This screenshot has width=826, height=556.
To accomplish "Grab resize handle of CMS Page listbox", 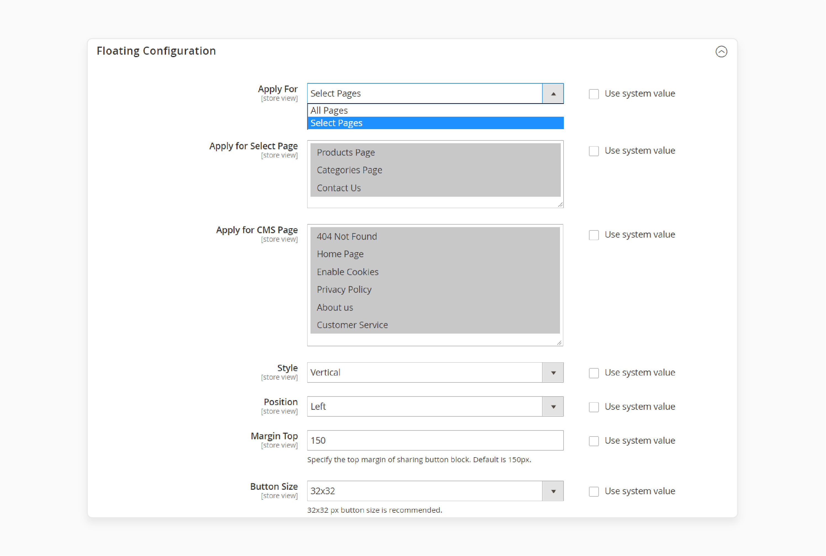I will (x=559, y=342).
